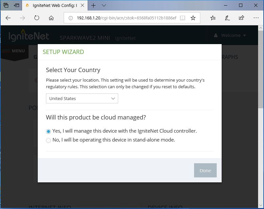Open browser Settings and more ellipsis
Screen dimensions: 264x209
(256, 18)
